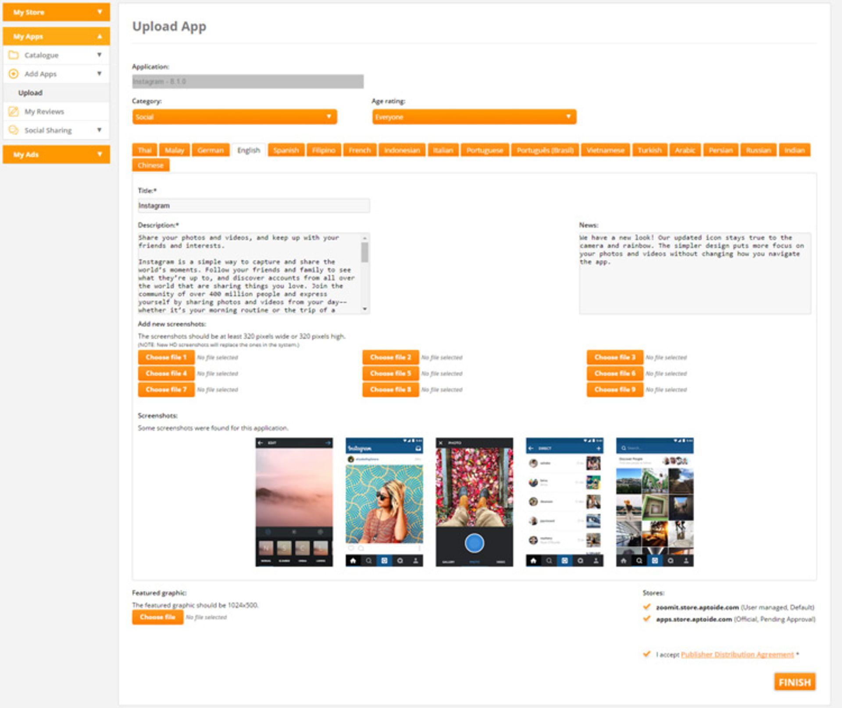The width and height of the screenshot is (842, 708).
Task: Open Publisher Distribution Agreement link
Action: coord(737,655)
